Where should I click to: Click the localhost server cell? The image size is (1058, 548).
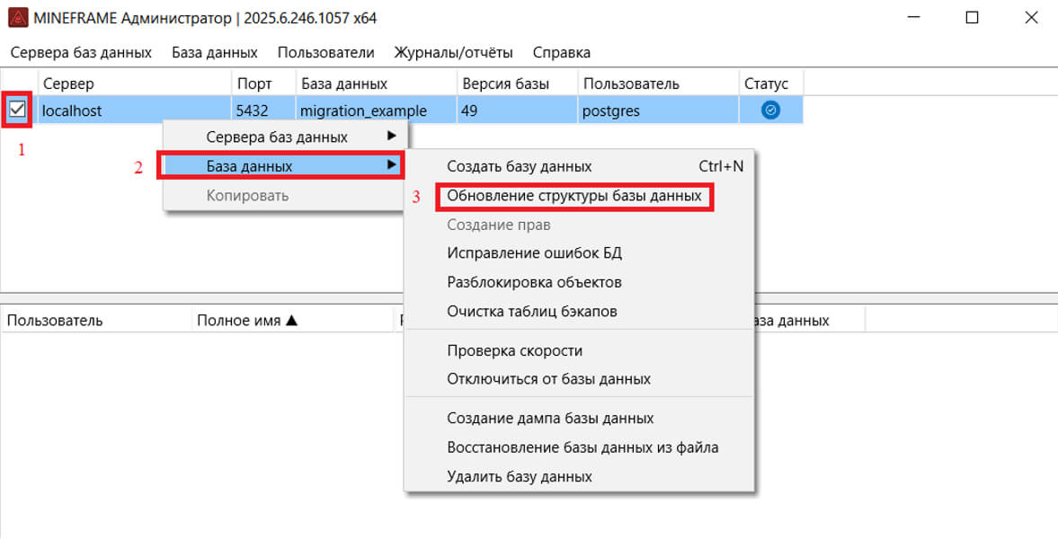point(135,110)
